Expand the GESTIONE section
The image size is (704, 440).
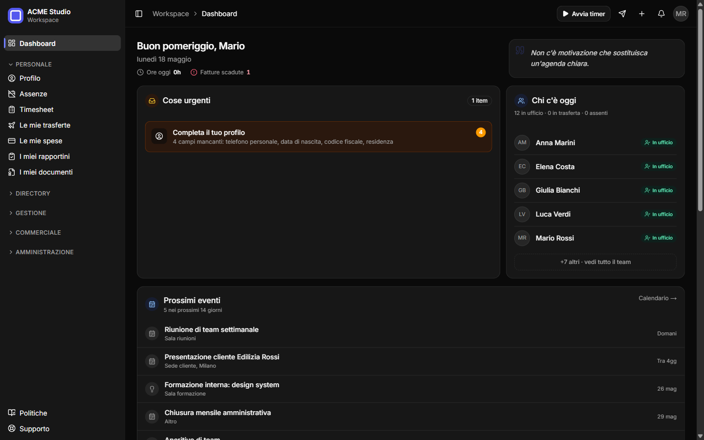[27, 213]
